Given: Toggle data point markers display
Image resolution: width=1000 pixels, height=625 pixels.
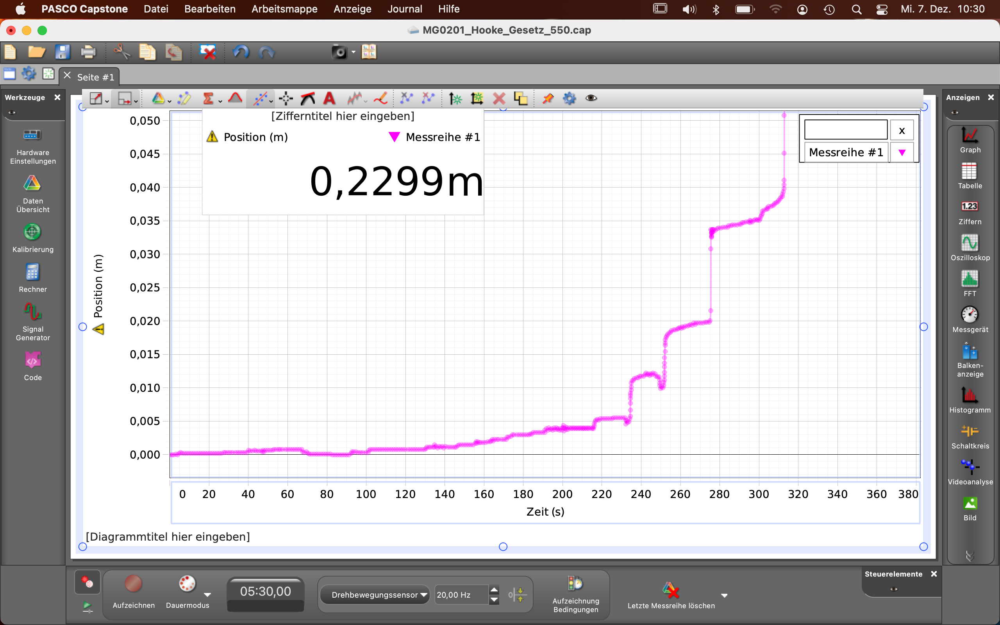Looking at the screenshot, I should point(428,98).
